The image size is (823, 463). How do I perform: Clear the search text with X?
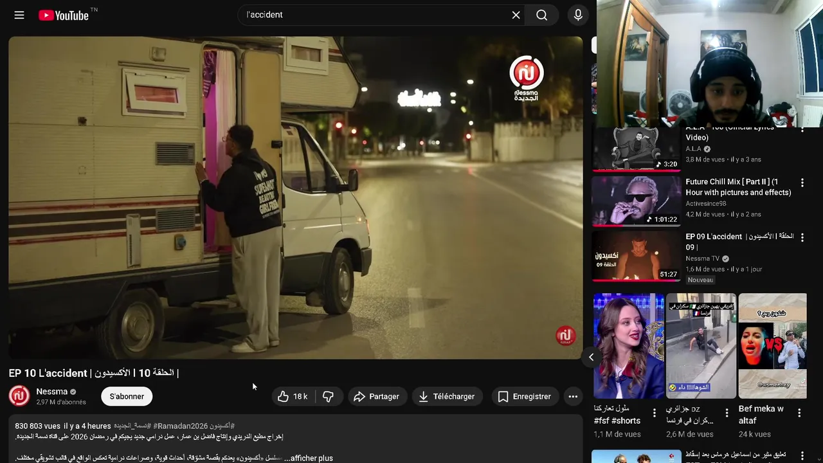pyautogui.click(x=516, y=15)
